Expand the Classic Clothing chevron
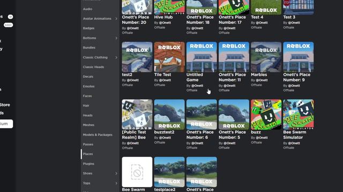 (116, 58)
